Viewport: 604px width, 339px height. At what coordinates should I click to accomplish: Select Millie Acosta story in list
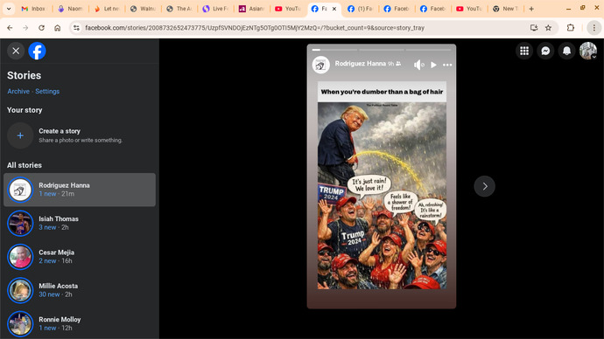pyautogui.click(x=80, y=290)
